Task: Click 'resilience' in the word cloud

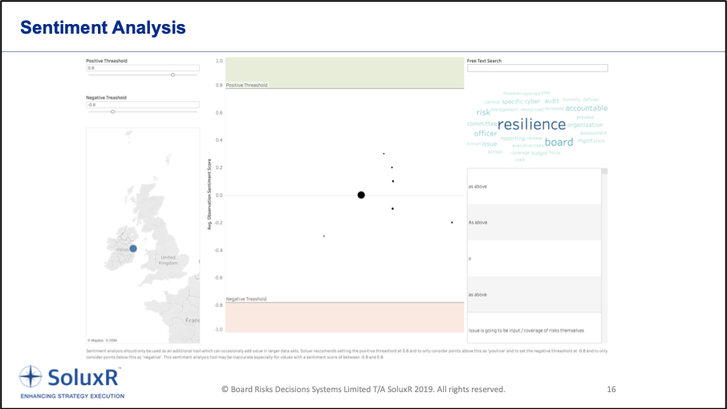Action: point(532,124)
